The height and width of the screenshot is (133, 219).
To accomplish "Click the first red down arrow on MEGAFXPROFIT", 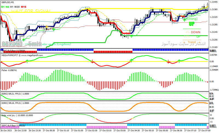I will pos(92,61).
